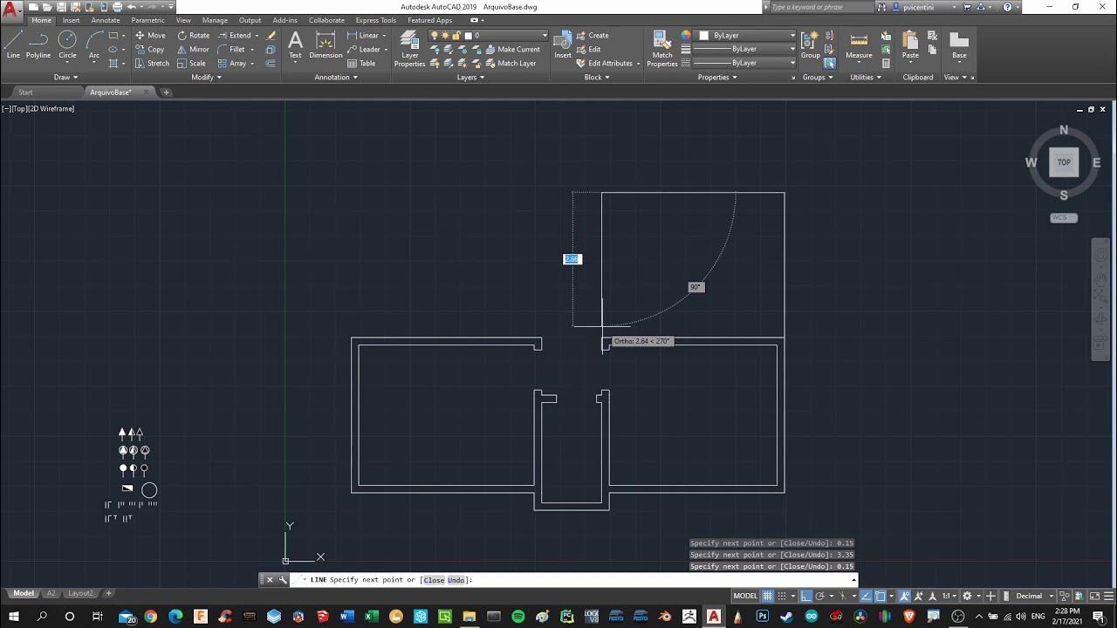
Task: Click the TOP face of ViewCube
Action: tap(1064, 162)
